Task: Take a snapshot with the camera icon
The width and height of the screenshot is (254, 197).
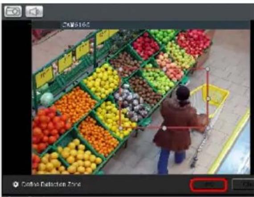Action: pyautogui.click(x=13, y=12)
